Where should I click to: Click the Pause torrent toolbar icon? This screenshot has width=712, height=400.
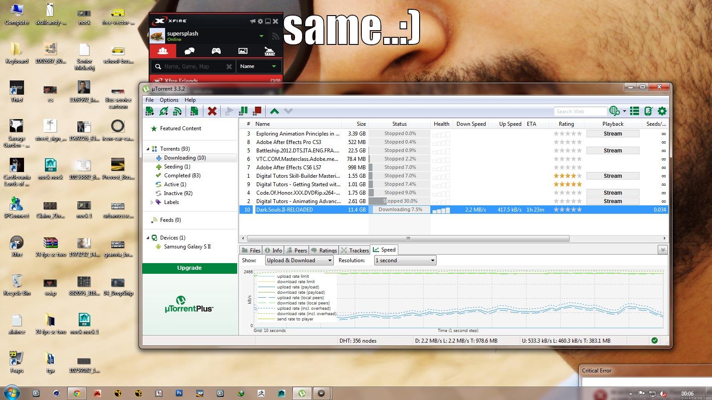243,111
